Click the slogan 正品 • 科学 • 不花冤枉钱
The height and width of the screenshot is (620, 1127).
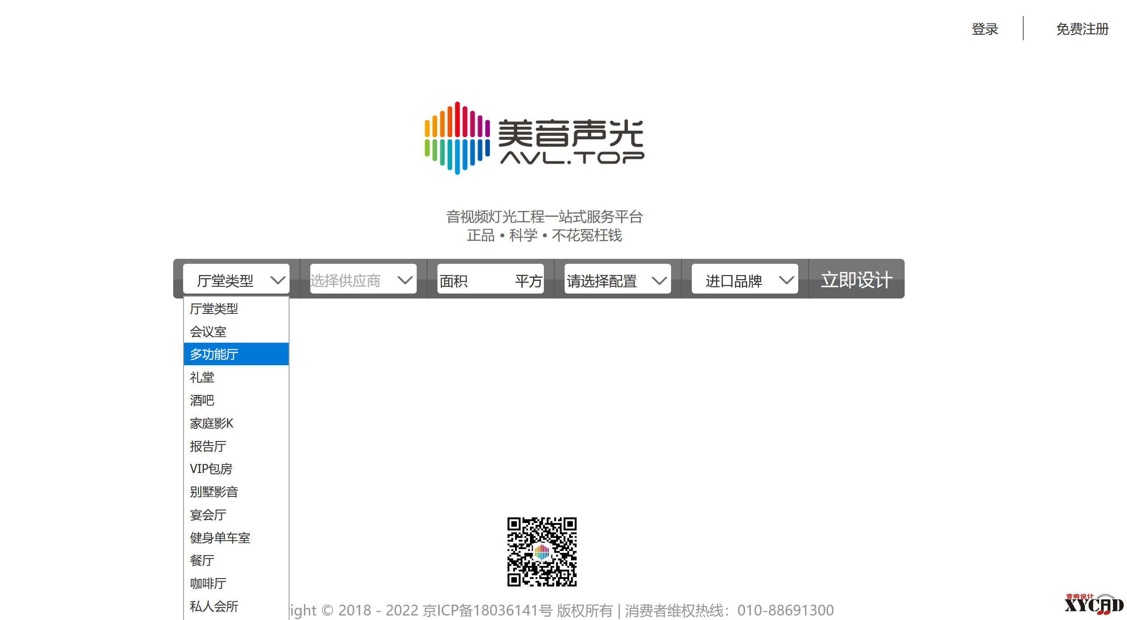[544, 235]
